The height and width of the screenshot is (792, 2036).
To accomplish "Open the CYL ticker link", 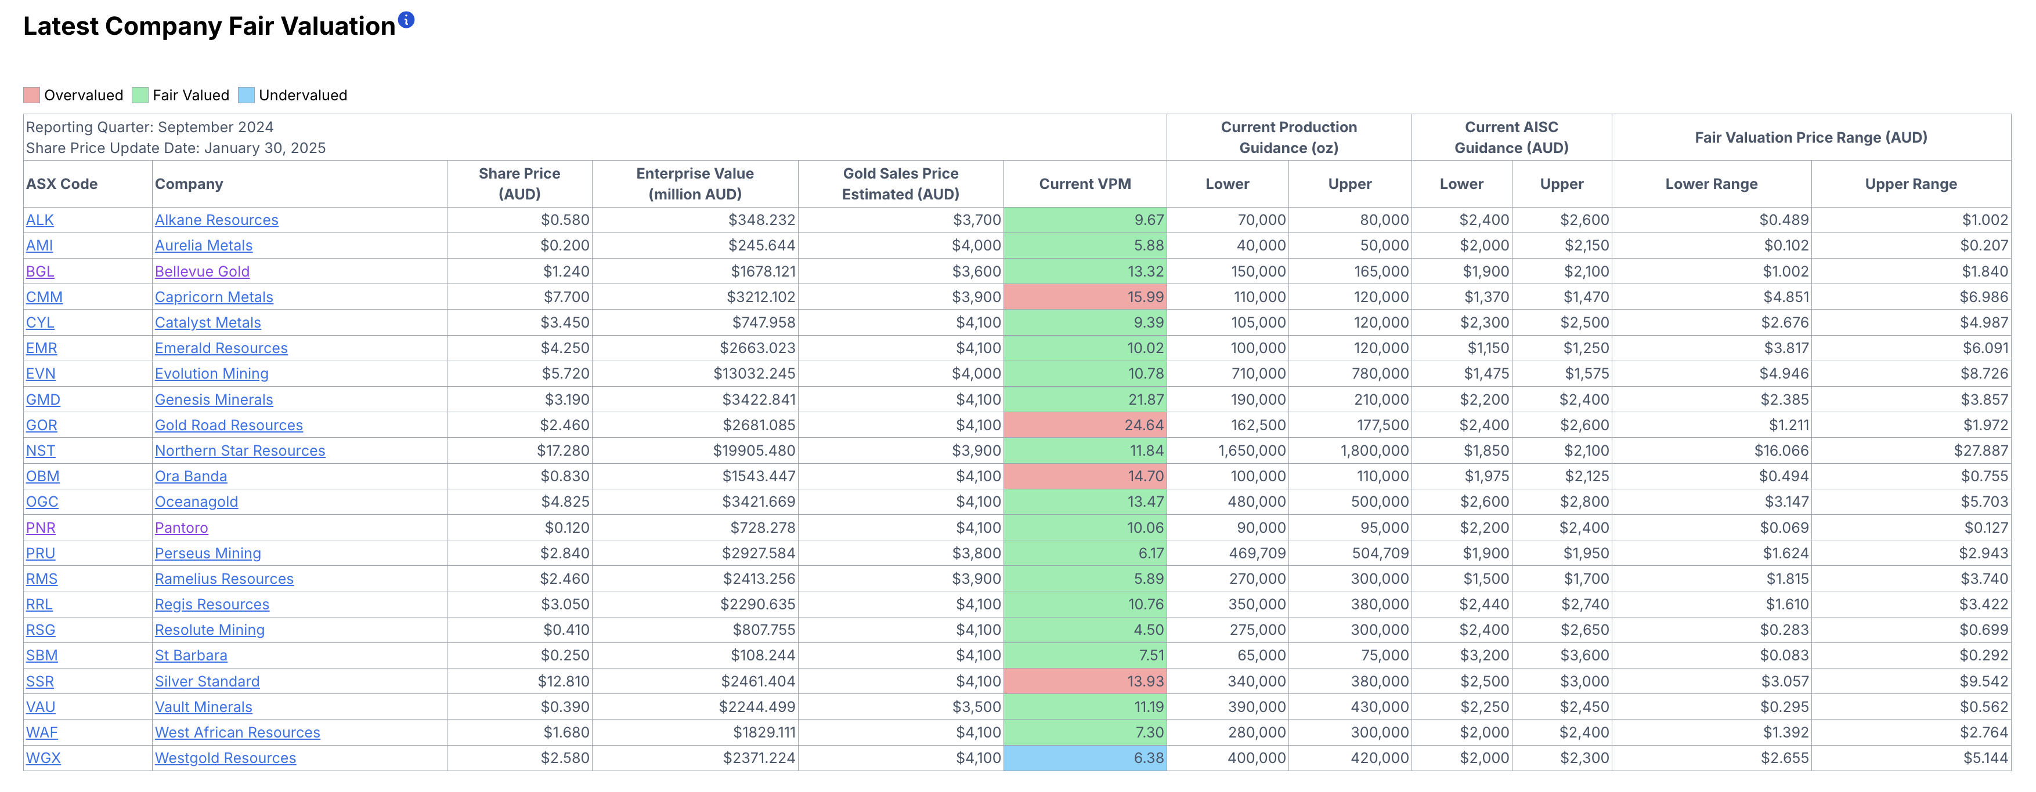I will [x=40, y=322].
